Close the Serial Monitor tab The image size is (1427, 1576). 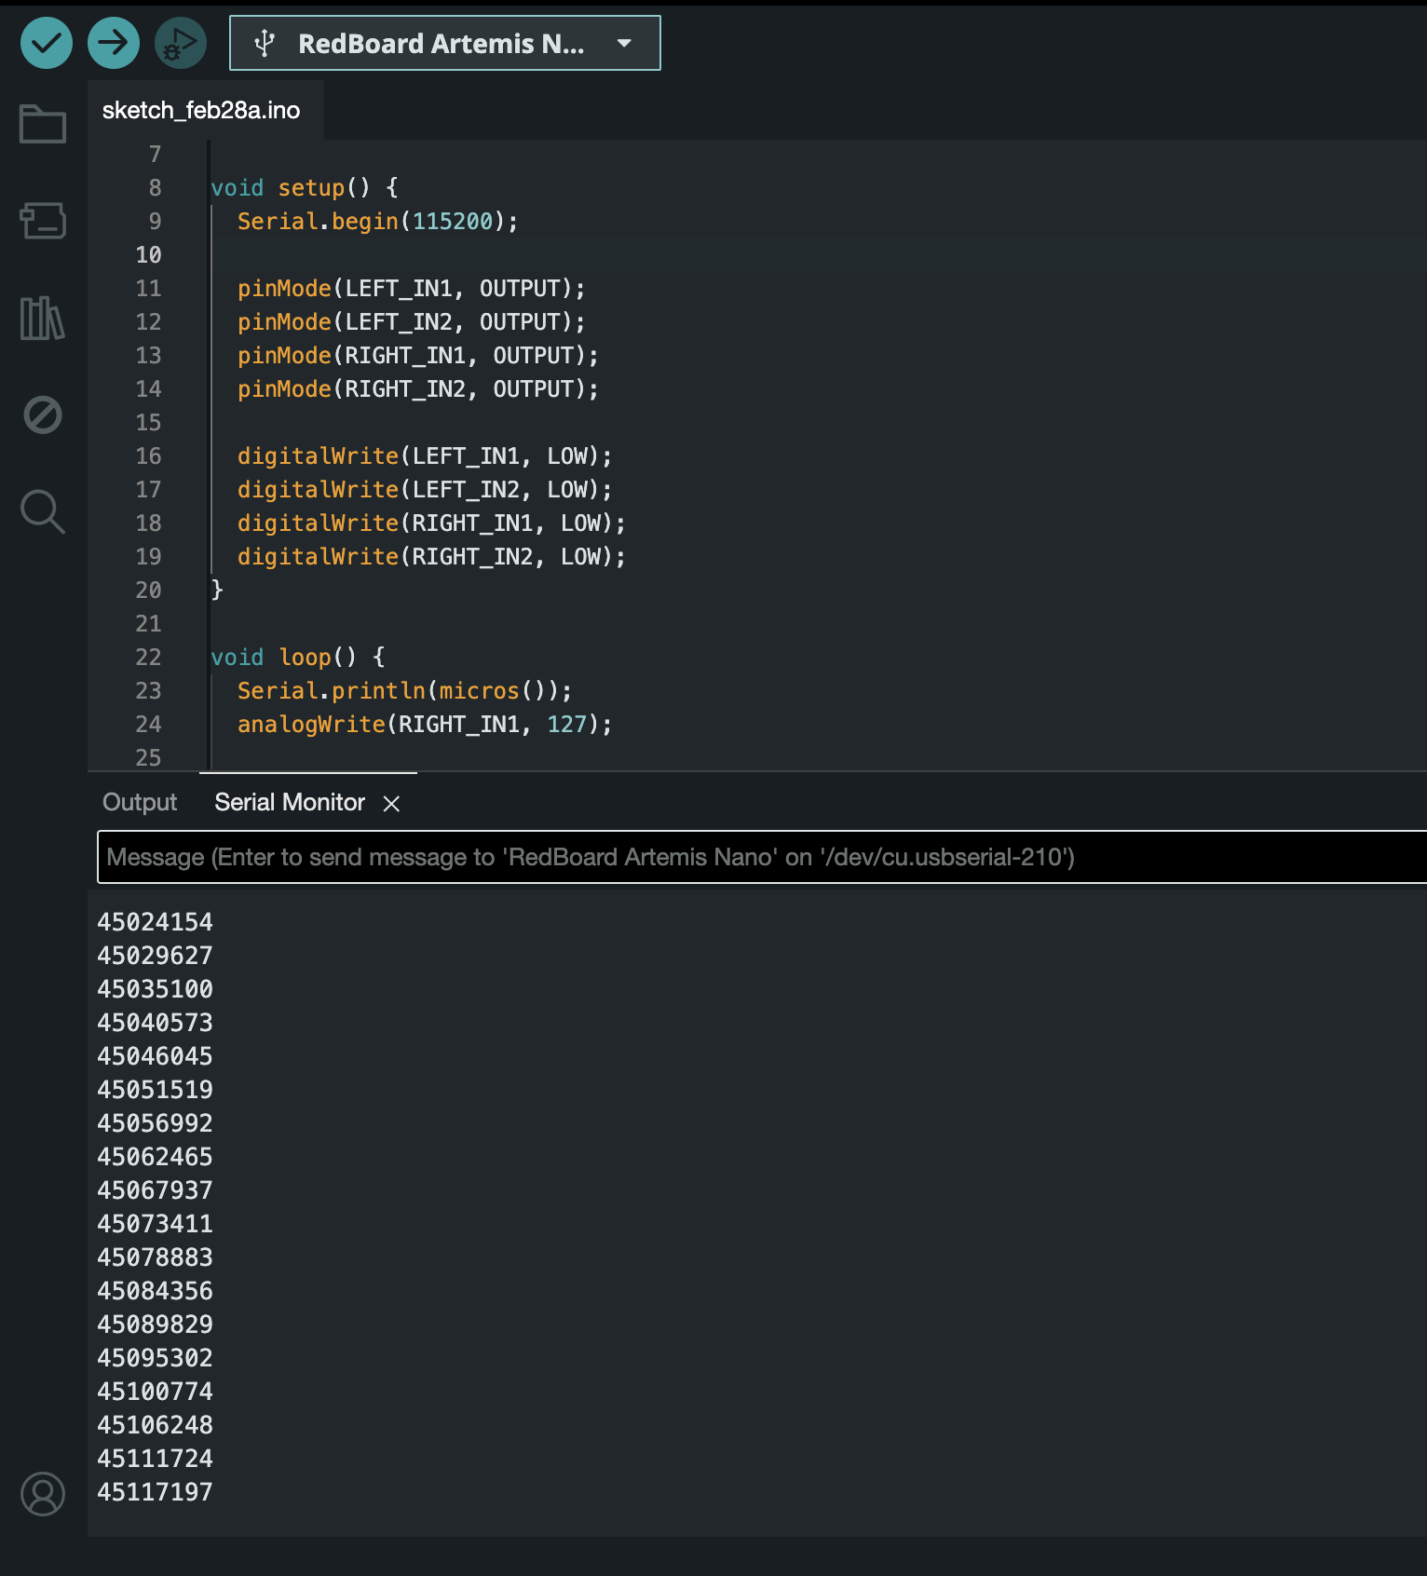(x=391, y=803)
